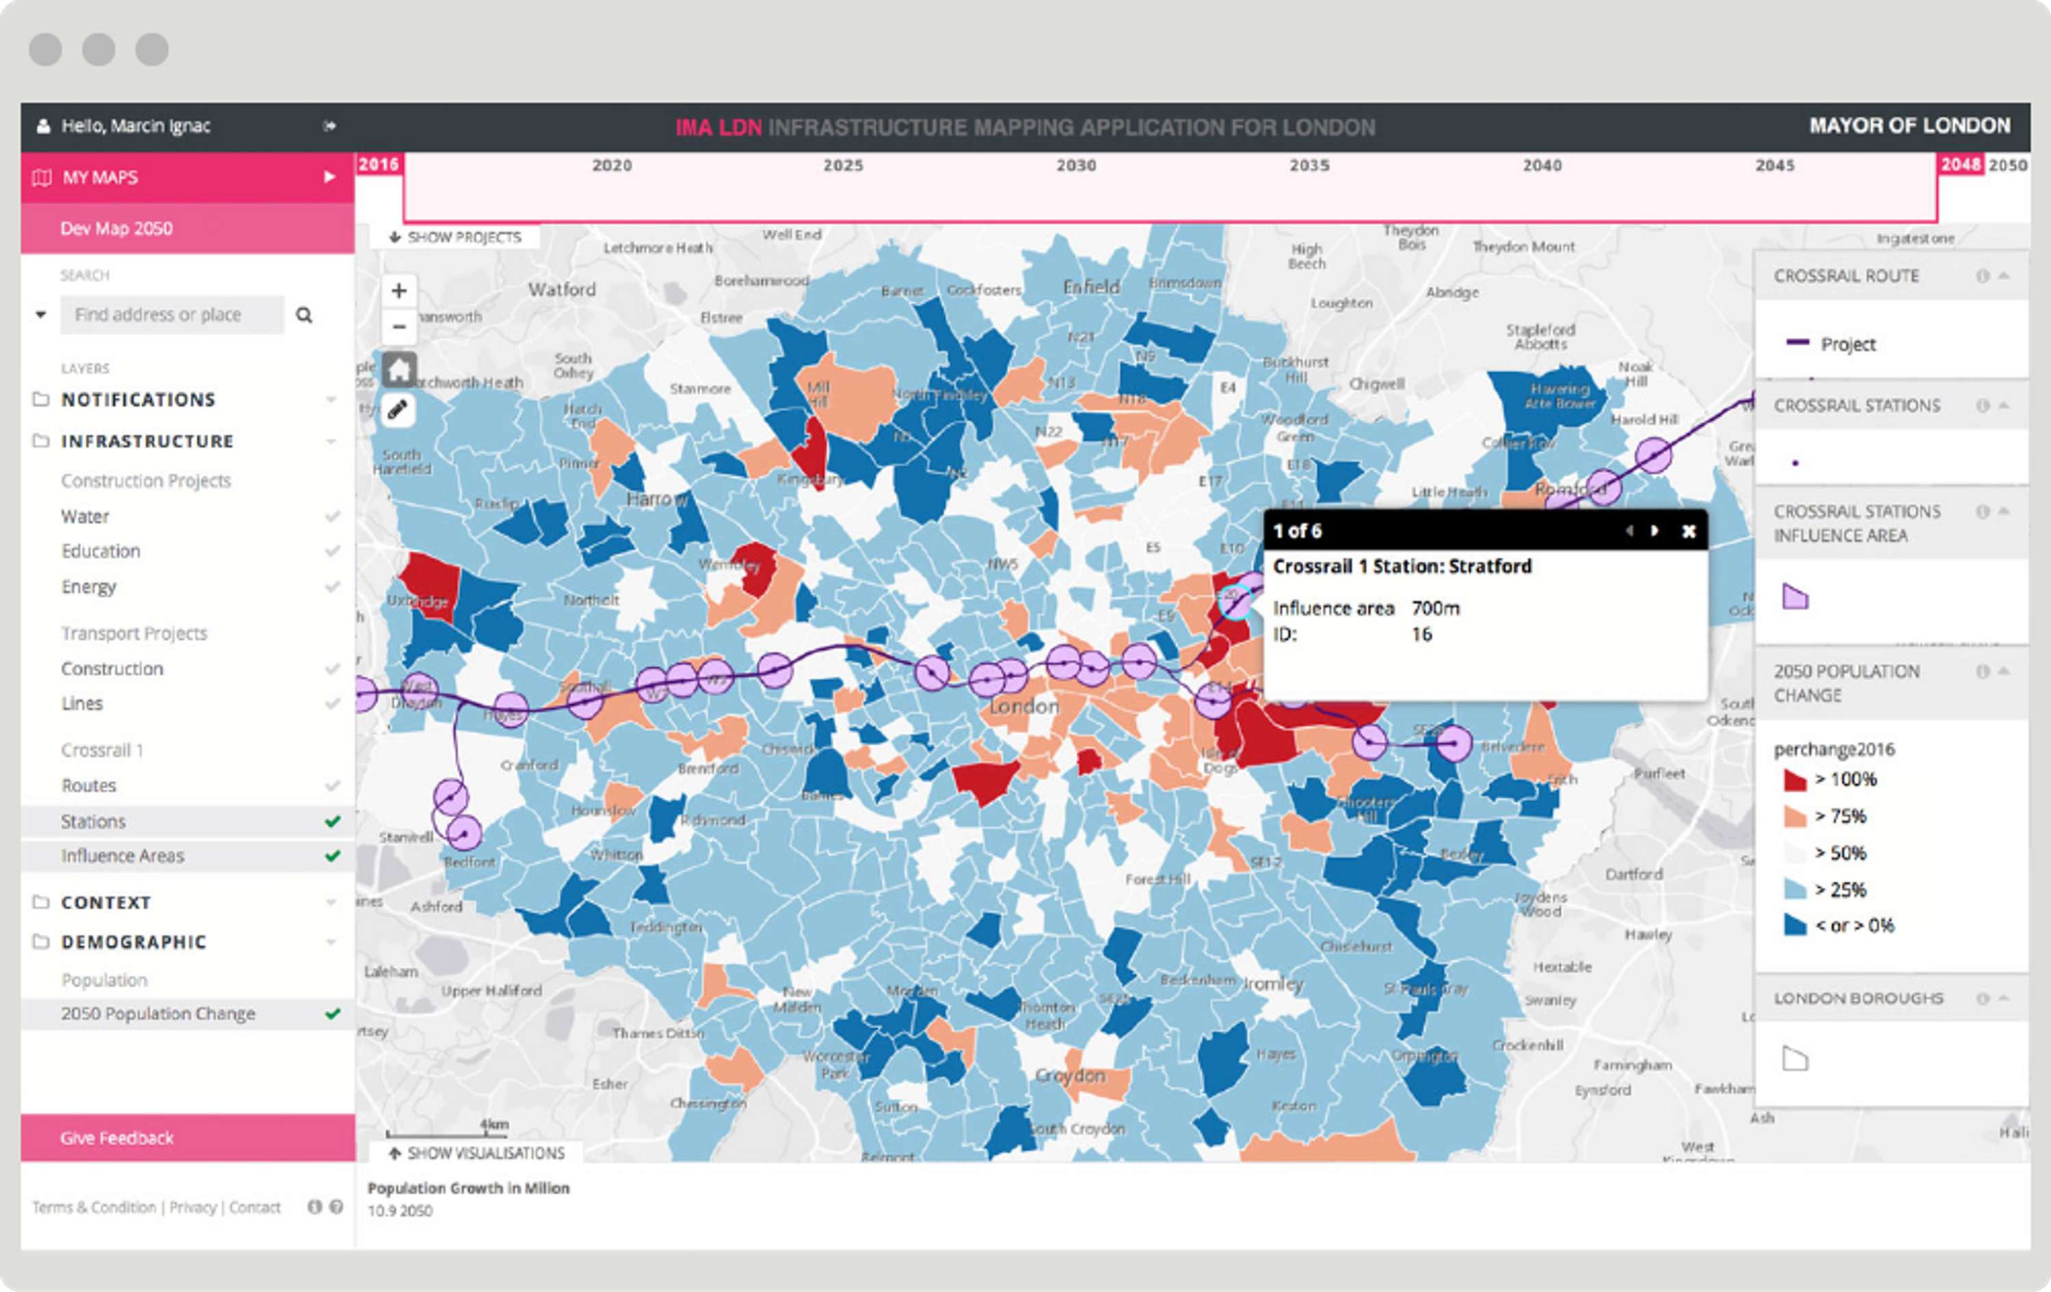
Task: Toggle the Construction layer checkmark
Action: click(x=332, y=669)
